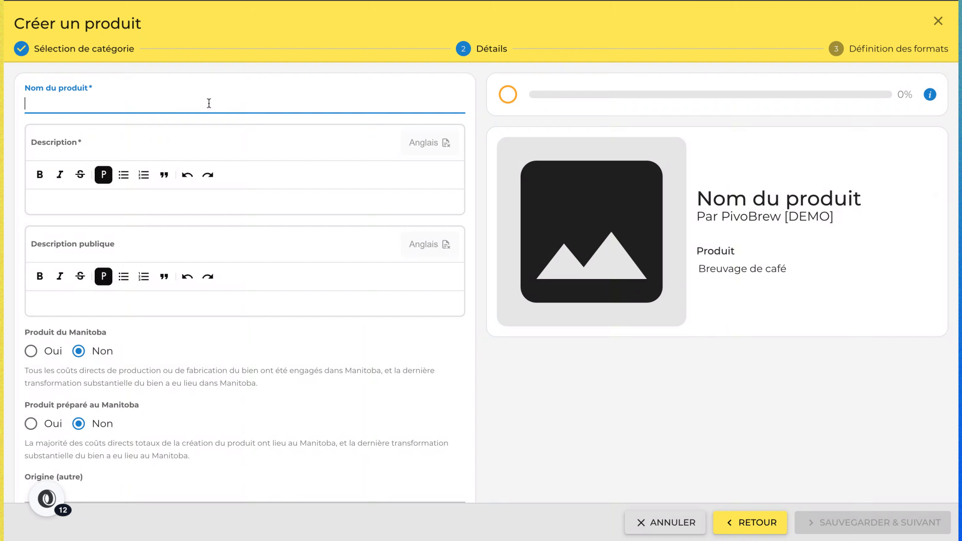This screenshot has height=541, width=962.
Task: Select Oui for Produit du Manitoba
Action: pyautogui.click(x=31, y=351)
